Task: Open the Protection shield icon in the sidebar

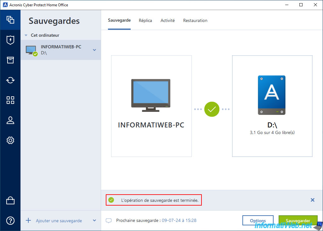Action: [x=10, y=40]
